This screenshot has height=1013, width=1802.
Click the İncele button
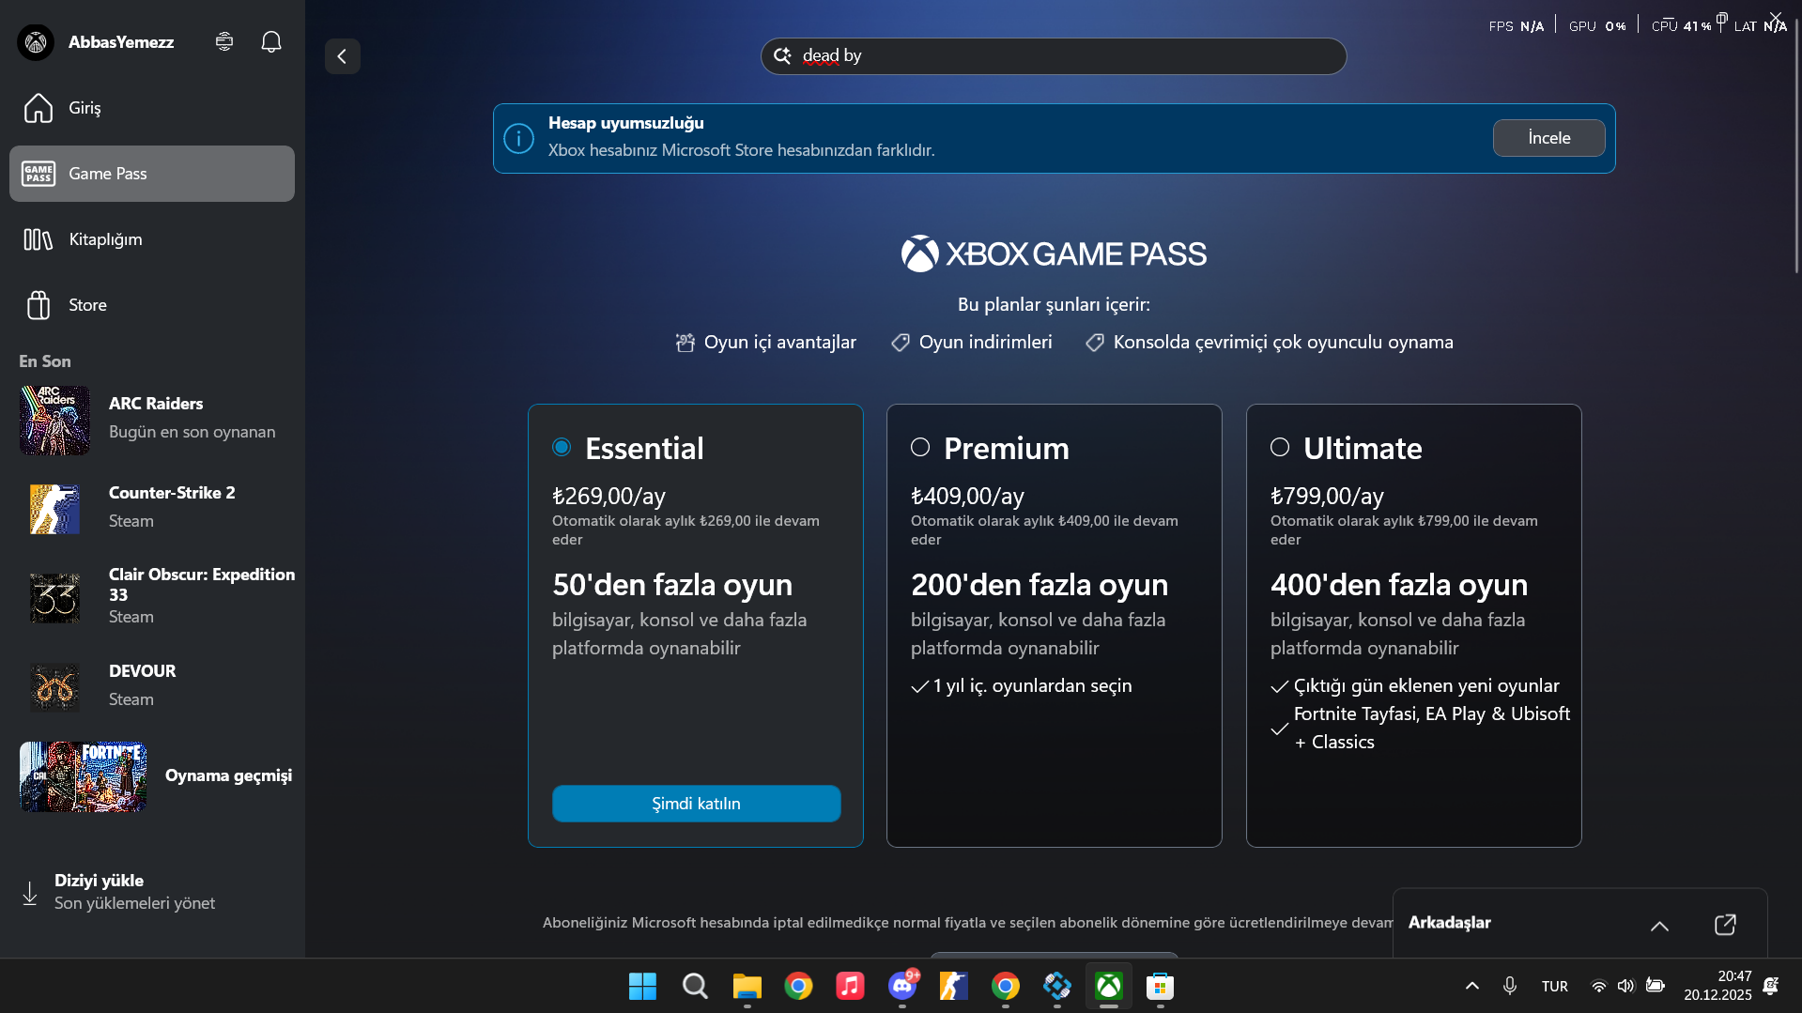point(1548,138)
